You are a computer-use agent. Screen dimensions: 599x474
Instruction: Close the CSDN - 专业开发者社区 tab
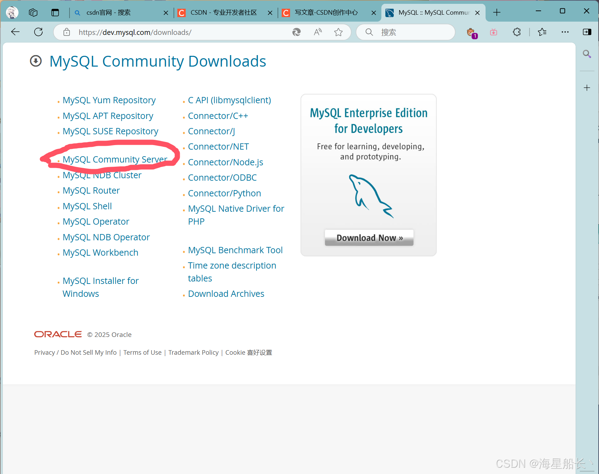pyautogui.click(x=270, y=13)
